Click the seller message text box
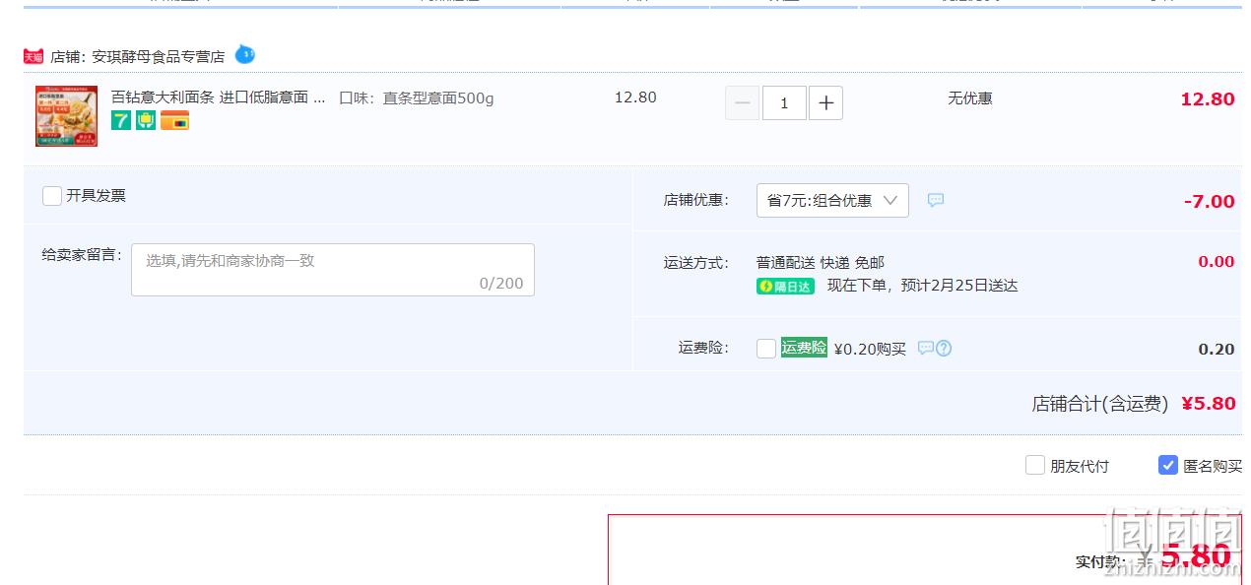Image resolution: width=1251 pixels, height=585 pixels. tap(333, 270)
